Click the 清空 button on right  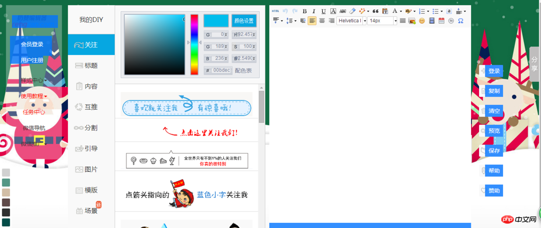pos(494,111)
